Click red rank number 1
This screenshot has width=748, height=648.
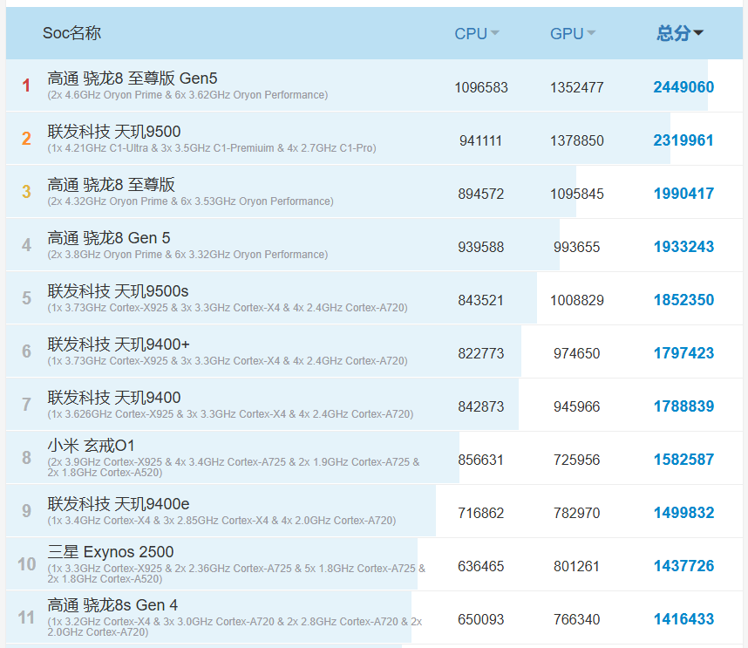26,85
